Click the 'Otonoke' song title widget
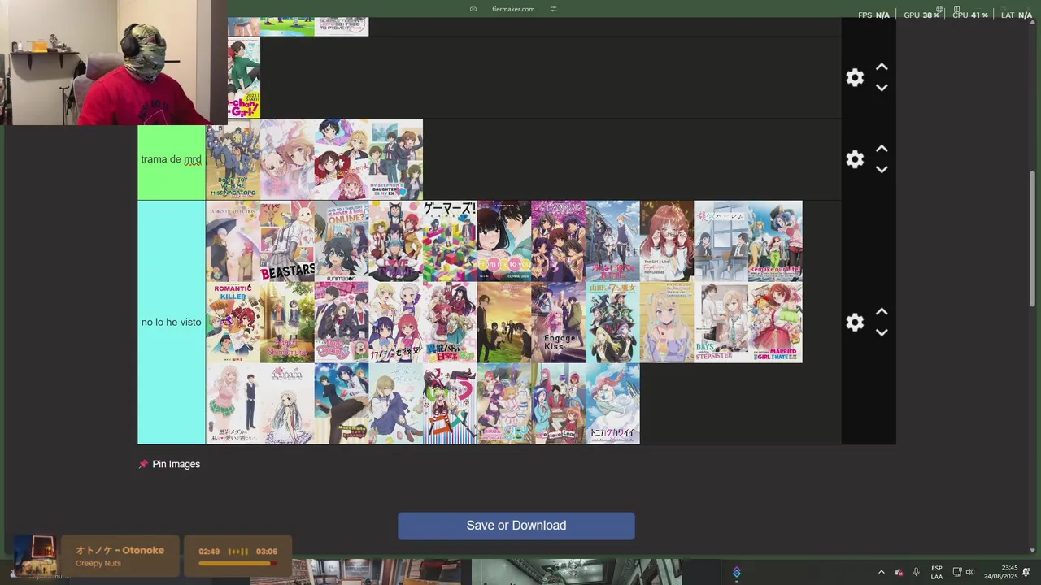 [120, 556]
